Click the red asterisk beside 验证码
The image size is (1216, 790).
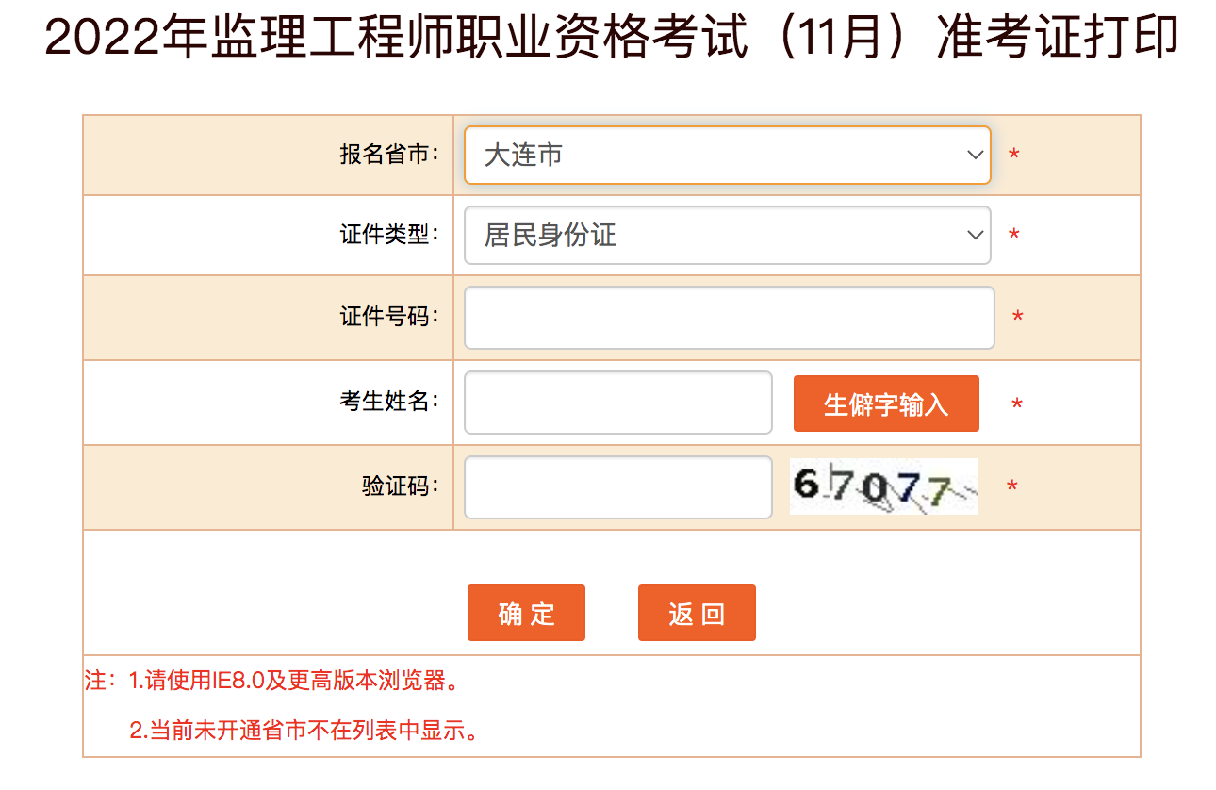point(1013,486)
